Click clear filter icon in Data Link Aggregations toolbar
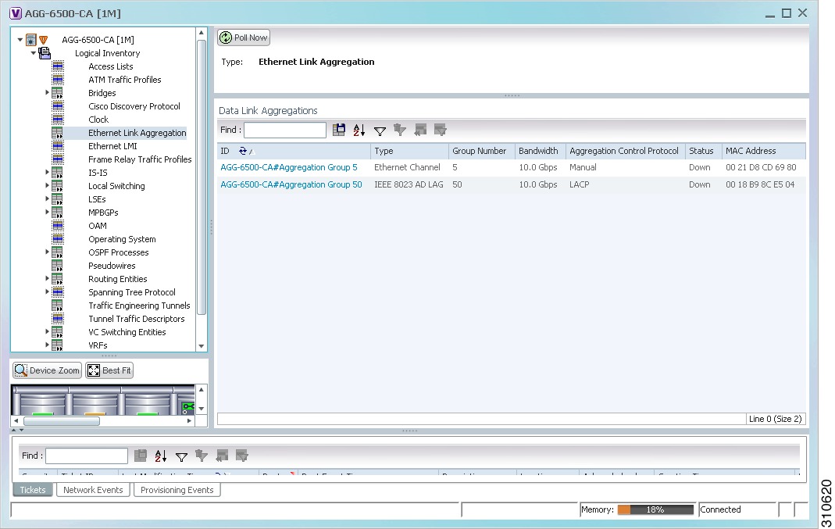 point(400,130)
